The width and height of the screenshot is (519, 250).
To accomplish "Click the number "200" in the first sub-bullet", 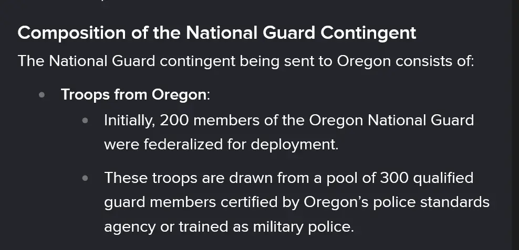I will point(178,121).
